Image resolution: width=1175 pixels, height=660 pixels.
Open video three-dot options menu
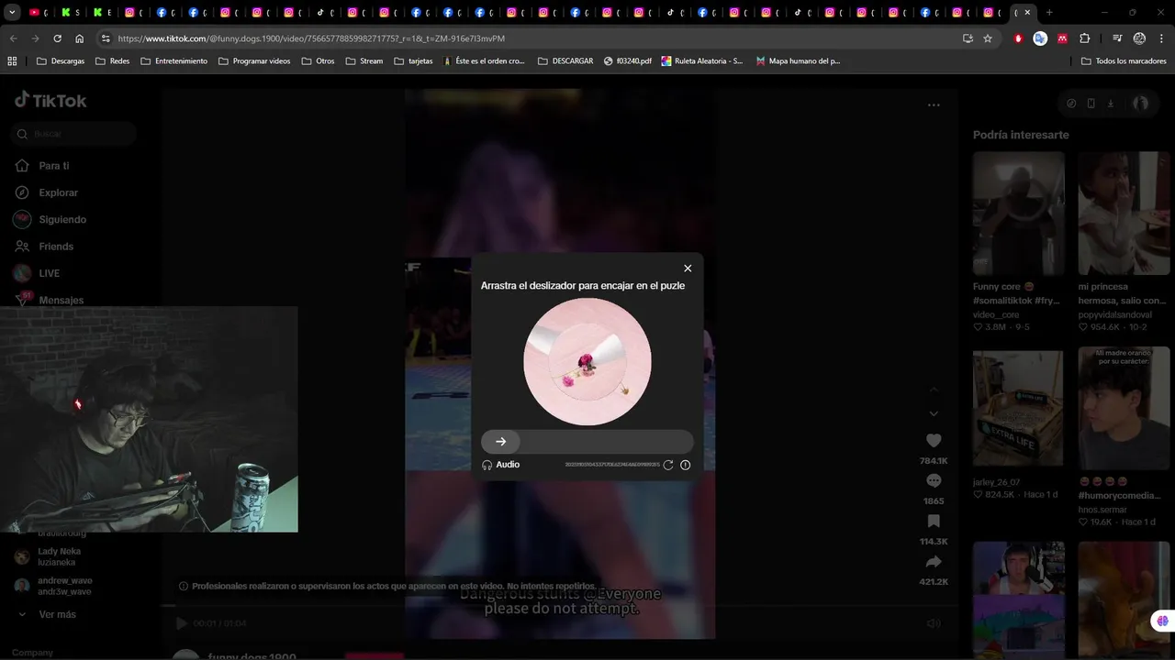(934, 104)
